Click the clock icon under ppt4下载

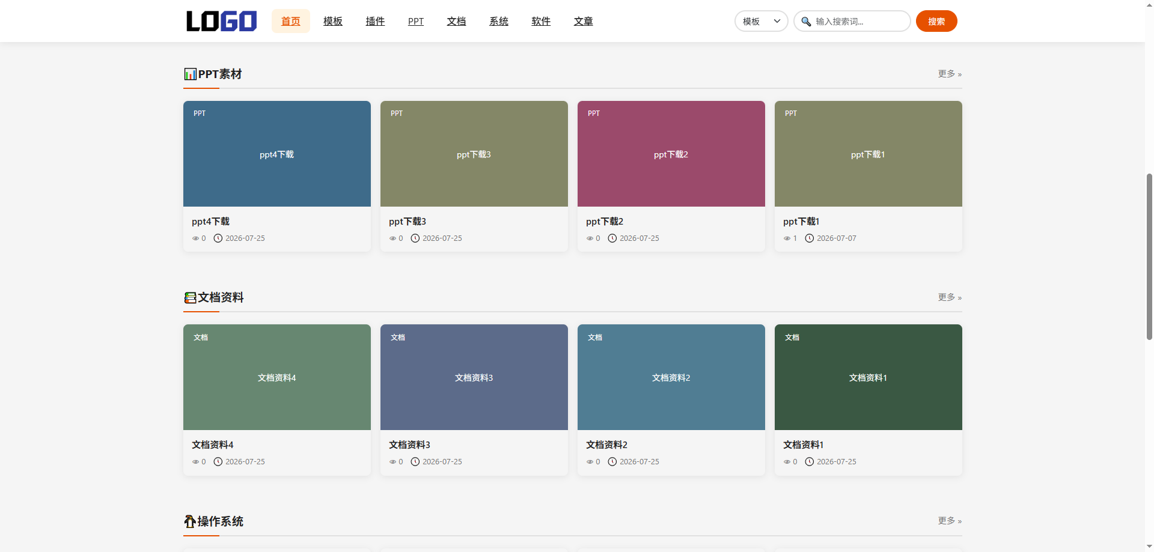point(218,238)
